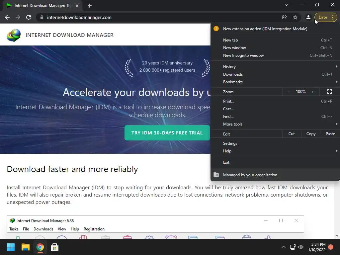Click TRY IDM 30-DAYS FREE TRIAL button
The height and width of the screenshot is (255, 340).
click(x=167, y=133)
